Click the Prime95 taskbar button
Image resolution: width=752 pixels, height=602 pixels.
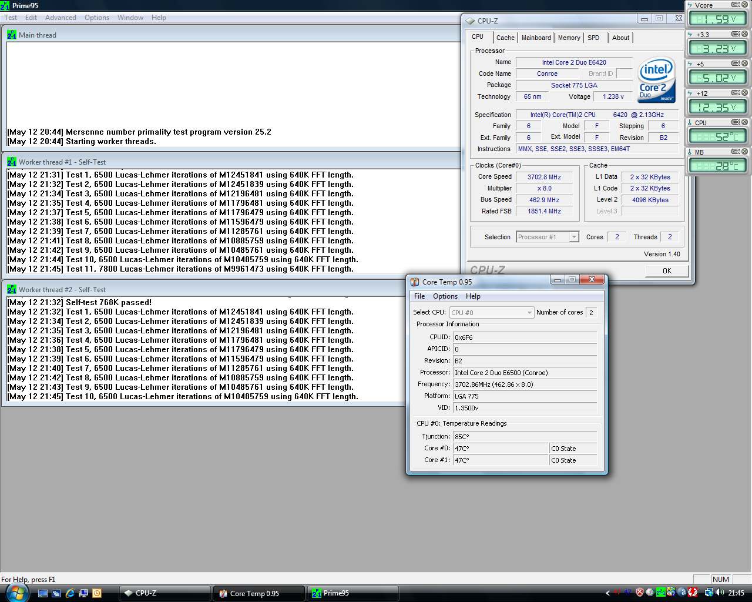point(353,593)
